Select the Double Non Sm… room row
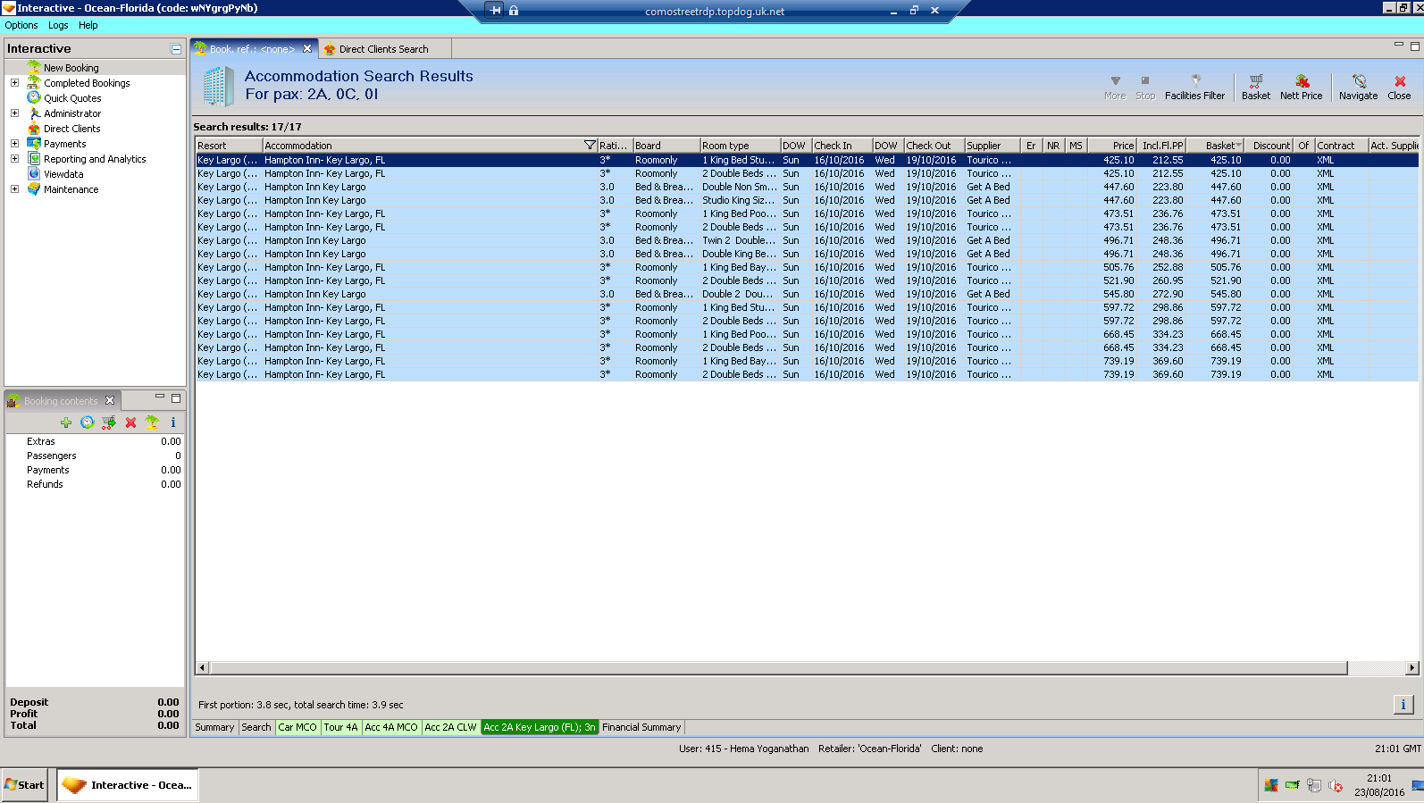Viewport: 1424px width, 803px height. tap(807, 187)
